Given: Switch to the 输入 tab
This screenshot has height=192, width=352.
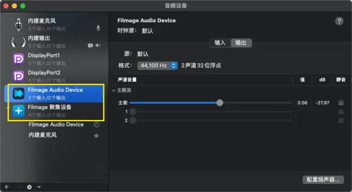Looking at the screenshot, I should (x=220, y=43).
